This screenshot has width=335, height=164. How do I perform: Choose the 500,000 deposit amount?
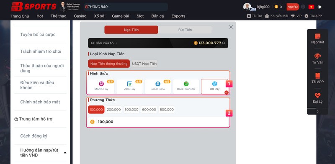point(131,110)
